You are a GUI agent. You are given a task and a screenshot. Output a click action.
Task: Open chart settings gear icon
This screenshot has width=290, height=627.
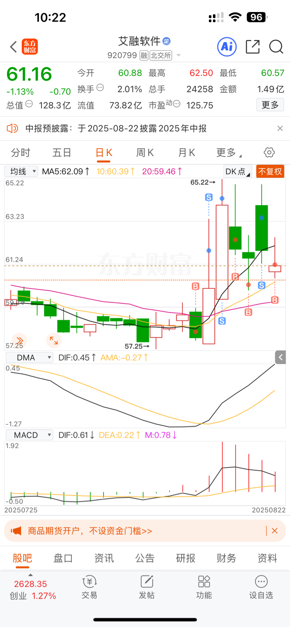pos(269,152)
